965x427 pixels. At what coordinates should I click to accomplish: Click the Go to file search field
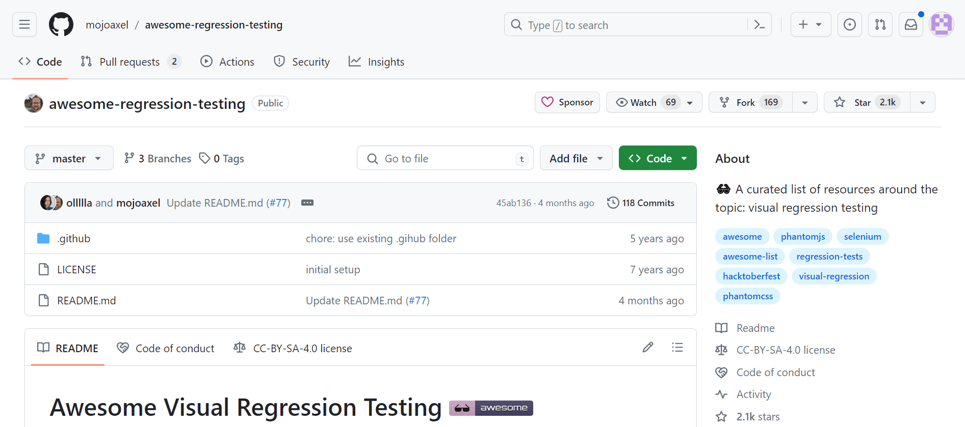444,158
